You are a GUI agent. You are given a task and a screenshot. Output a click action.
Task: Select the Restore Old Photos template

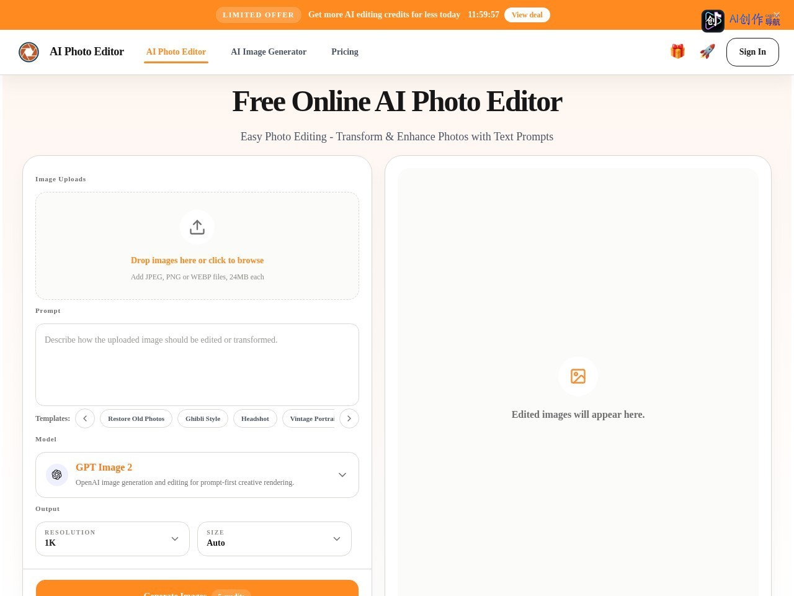136,418
